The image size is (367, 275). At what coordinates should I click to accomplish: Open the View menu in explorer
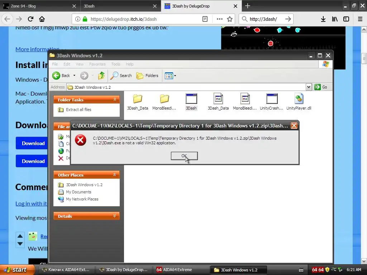pos(80,64)
